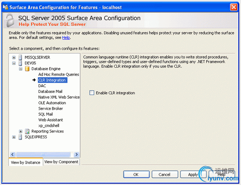The width and height of the screenshot is (241, 185).
Task: Select the Database Mail feature
Action: pos(50,92)
